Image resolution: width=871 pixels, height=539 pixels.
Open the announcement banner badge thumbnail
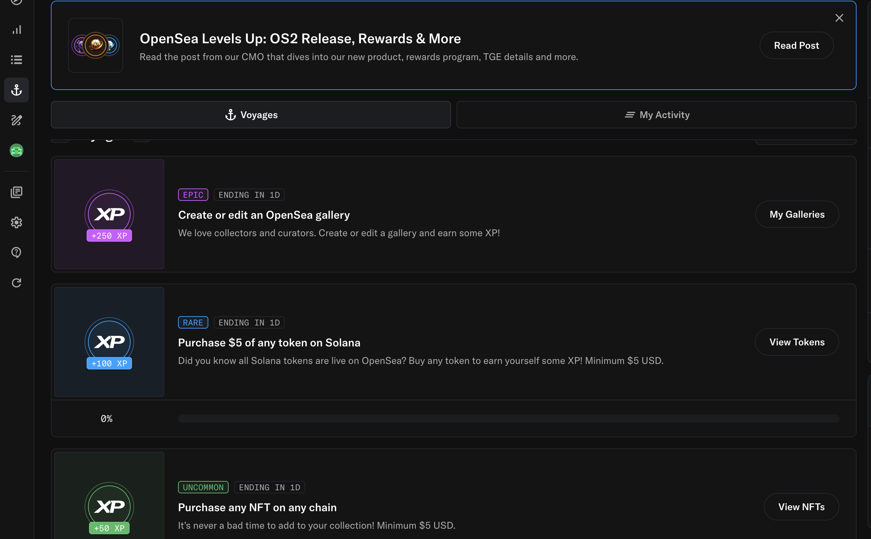point(96,46)
